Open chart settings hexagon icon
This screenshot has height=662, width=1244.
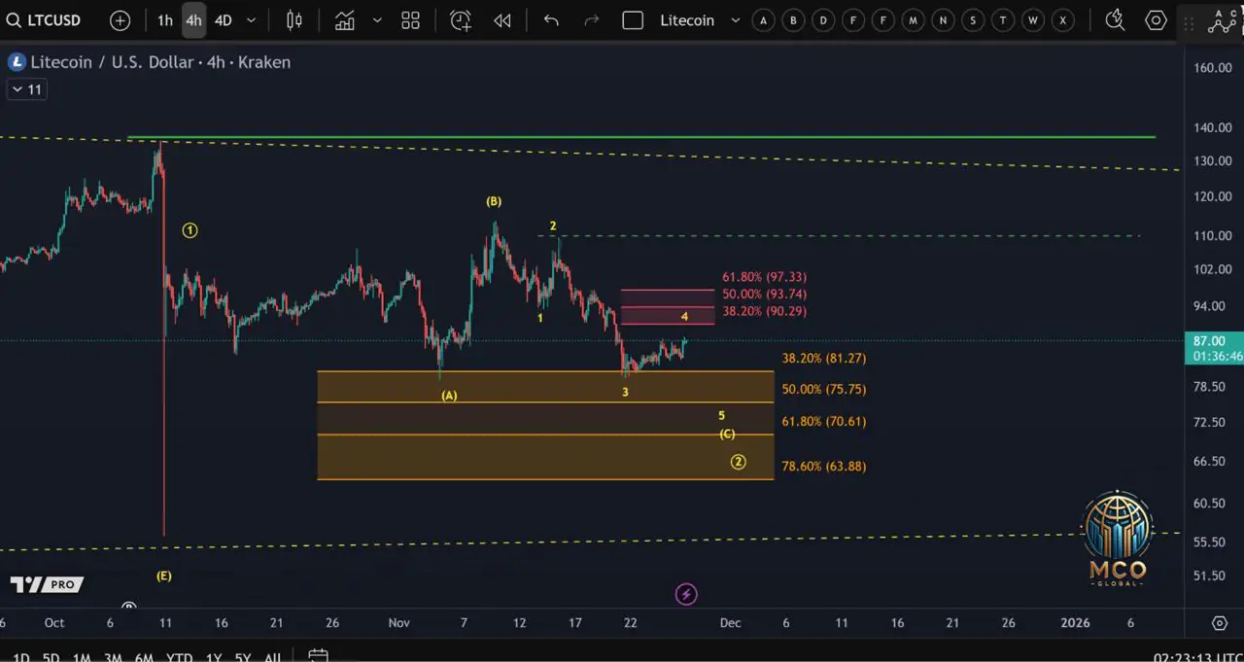click(1156, 20)
